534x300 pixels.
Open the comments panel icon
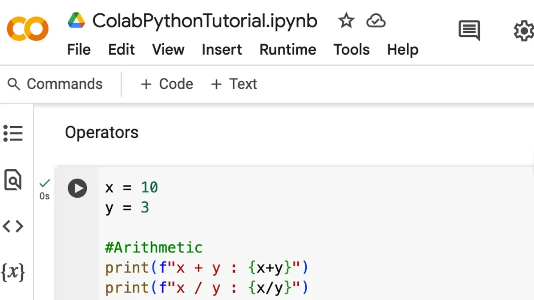(x=469, y=31)
